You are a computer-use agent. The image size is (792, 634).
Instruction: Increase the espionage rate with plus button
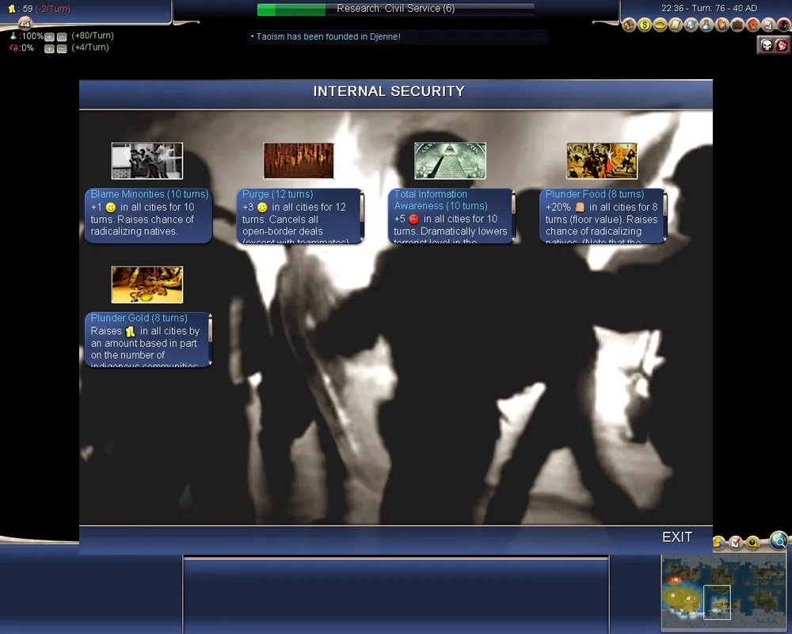click(x=49, y=49)
